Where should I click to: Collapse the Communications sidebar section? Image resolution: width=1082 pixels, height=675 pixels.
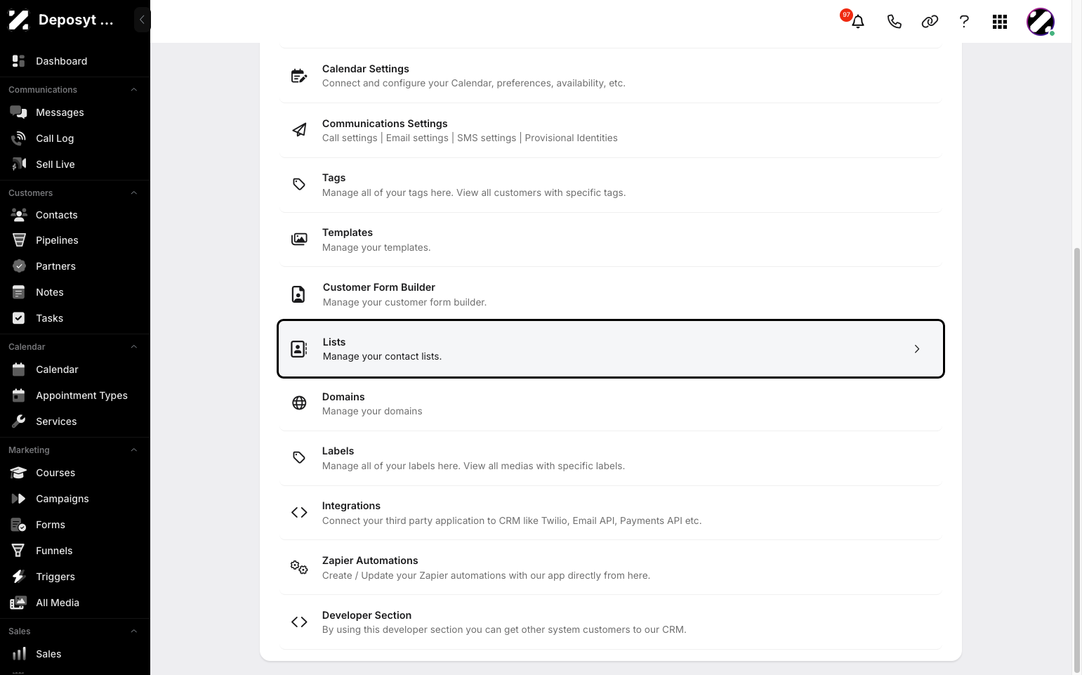pyautogui.click(x=133, y=90)
